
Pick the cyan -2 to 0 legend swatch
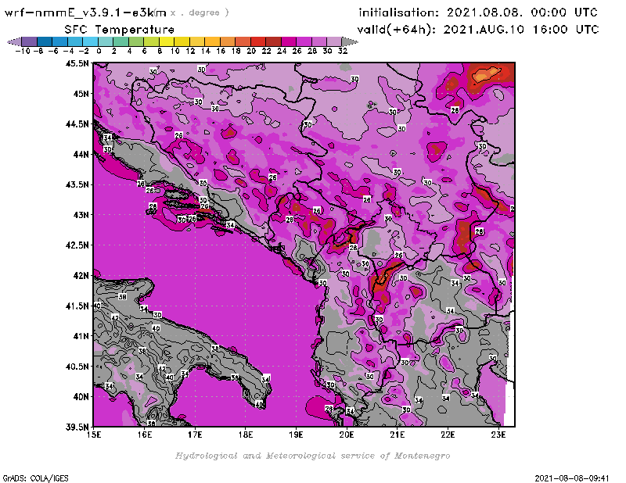(90, 41)
